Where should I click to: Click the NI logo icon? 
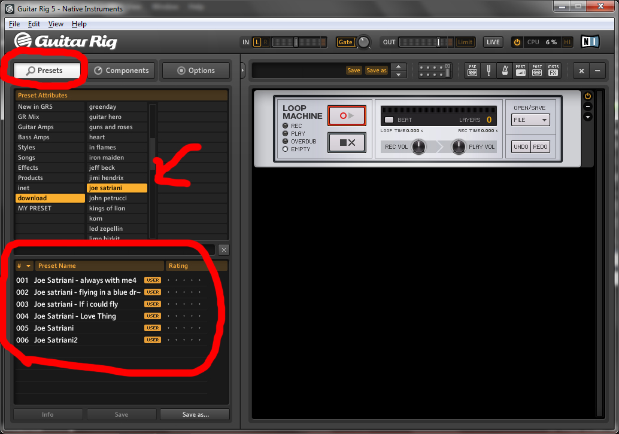coord(590,42)
